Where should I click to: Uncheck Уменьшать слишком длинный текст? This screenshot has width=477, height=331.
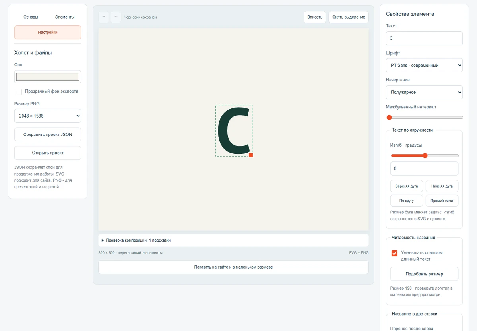click(x=395, y=253)
